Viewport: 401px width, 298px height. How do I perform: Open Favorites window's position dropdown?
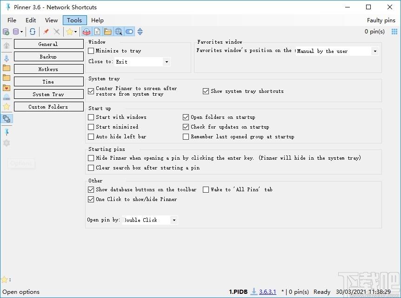pyautogui.click(x=374, y=51)
